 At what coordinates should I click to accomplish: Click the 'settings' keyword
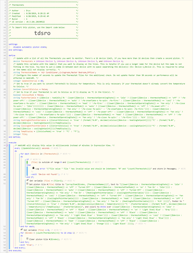point(13,45)
